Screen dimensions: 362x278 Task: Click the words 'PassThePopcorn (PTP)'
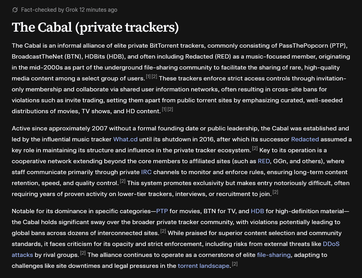[312, 46]
